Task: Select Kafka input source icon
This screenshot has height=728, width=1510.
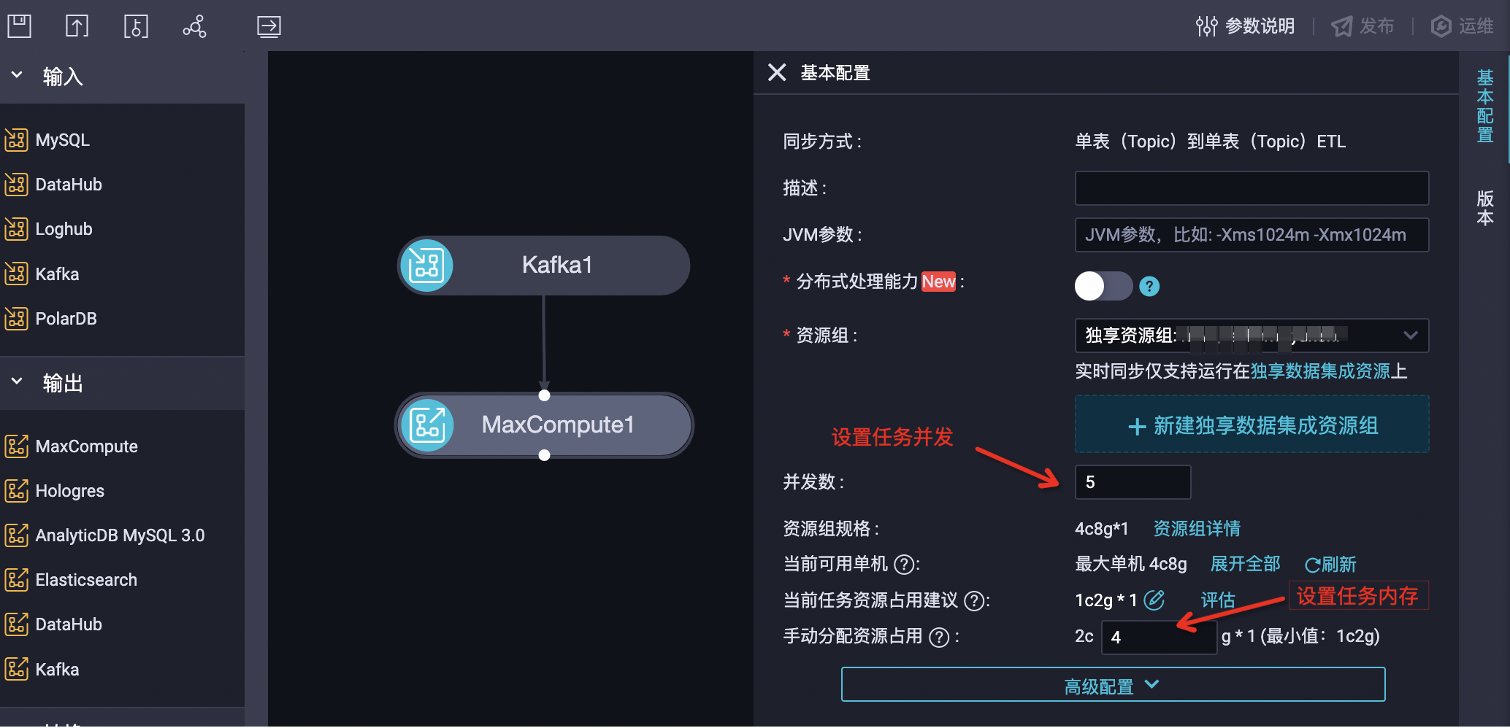Action: 16,274
